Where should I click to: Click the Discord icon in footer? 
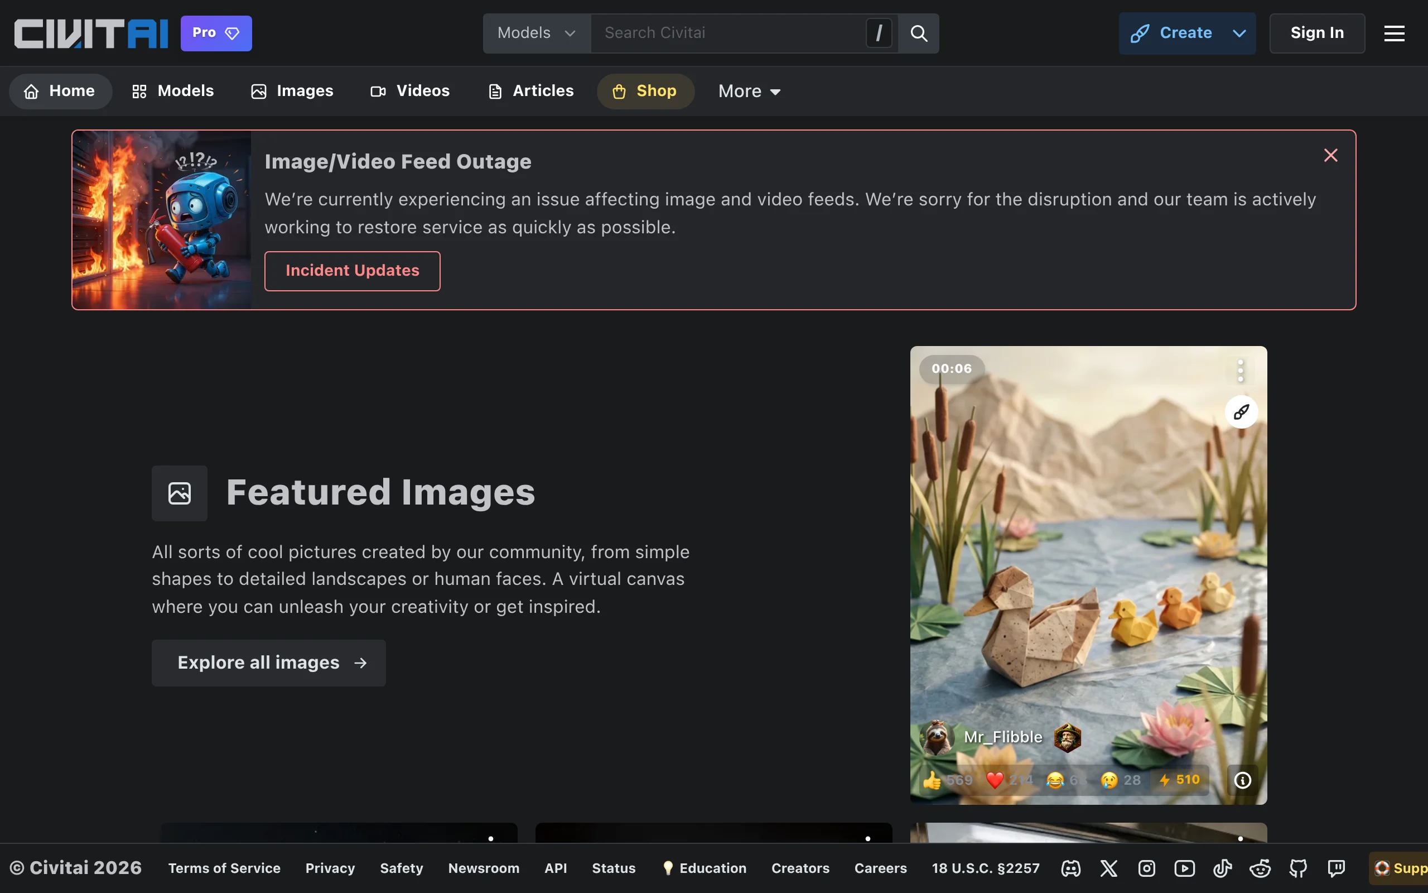[1070, 868]
